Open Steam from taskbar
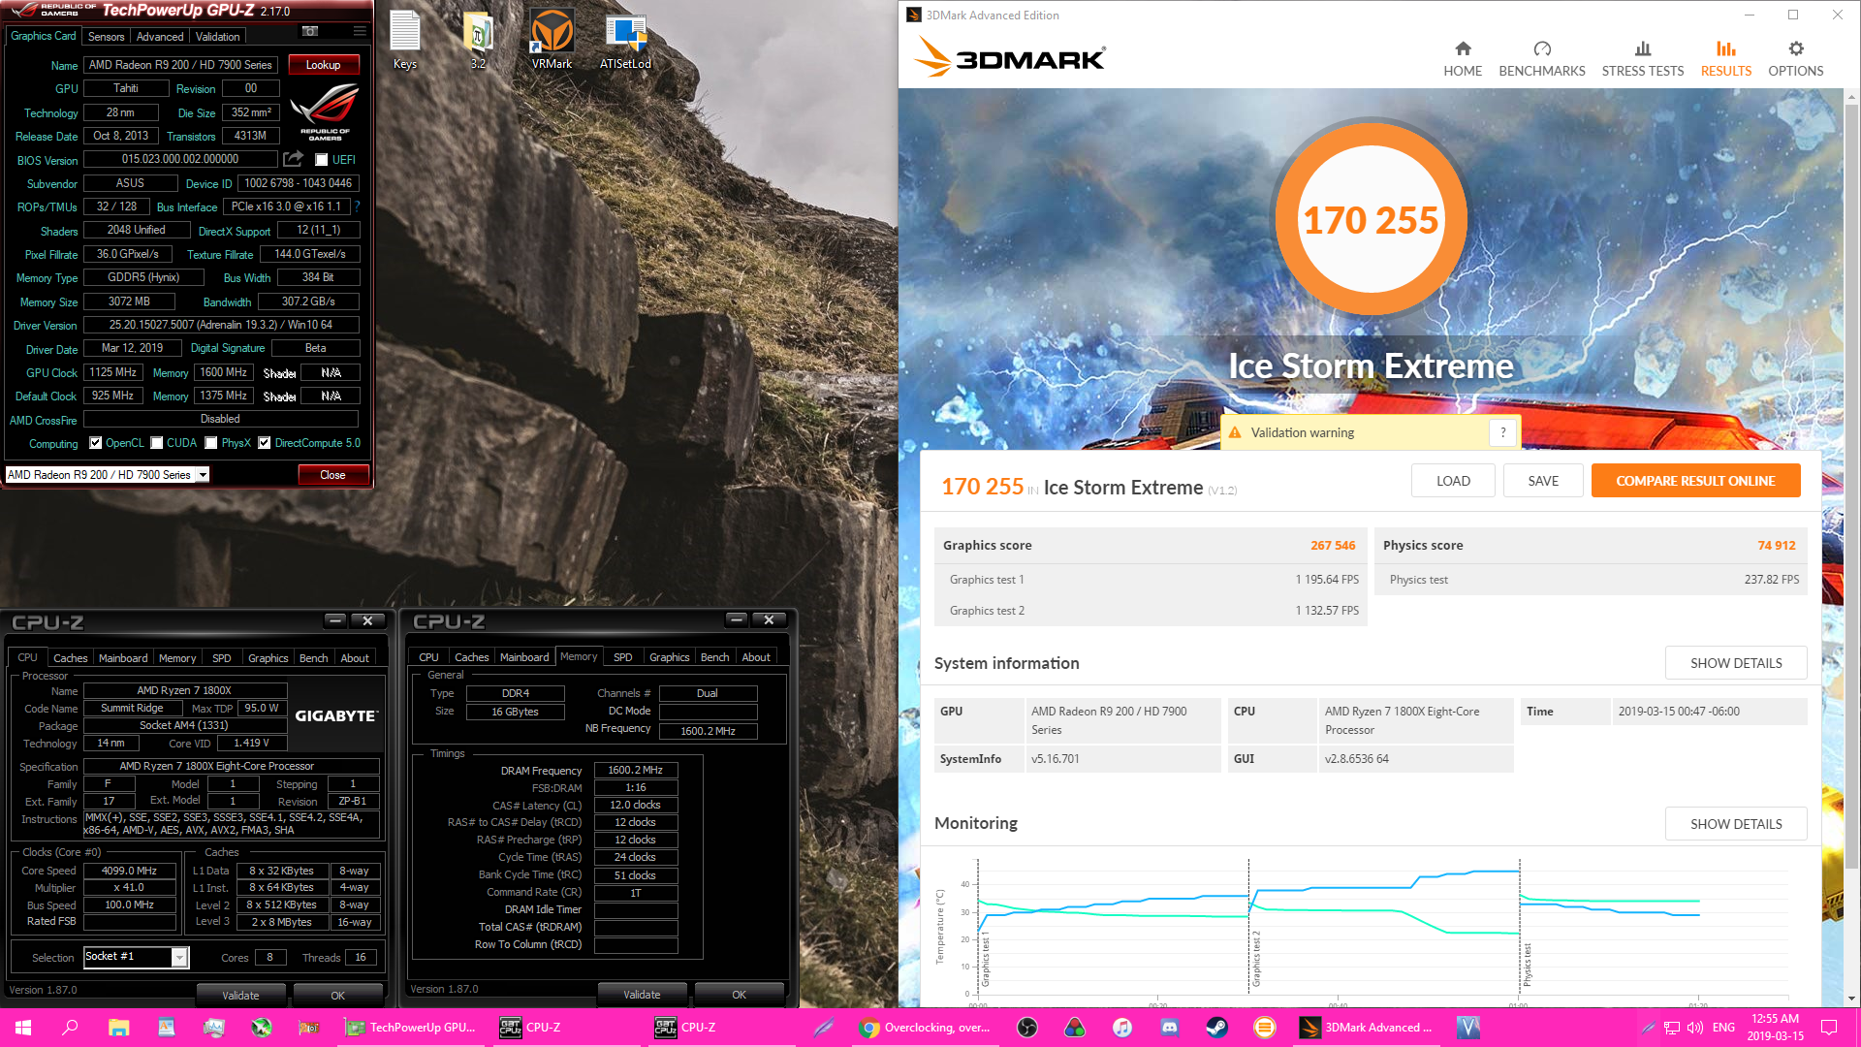Image resolution: width=1861 pixels, height=1047 pixels. click(1216, 1028)
